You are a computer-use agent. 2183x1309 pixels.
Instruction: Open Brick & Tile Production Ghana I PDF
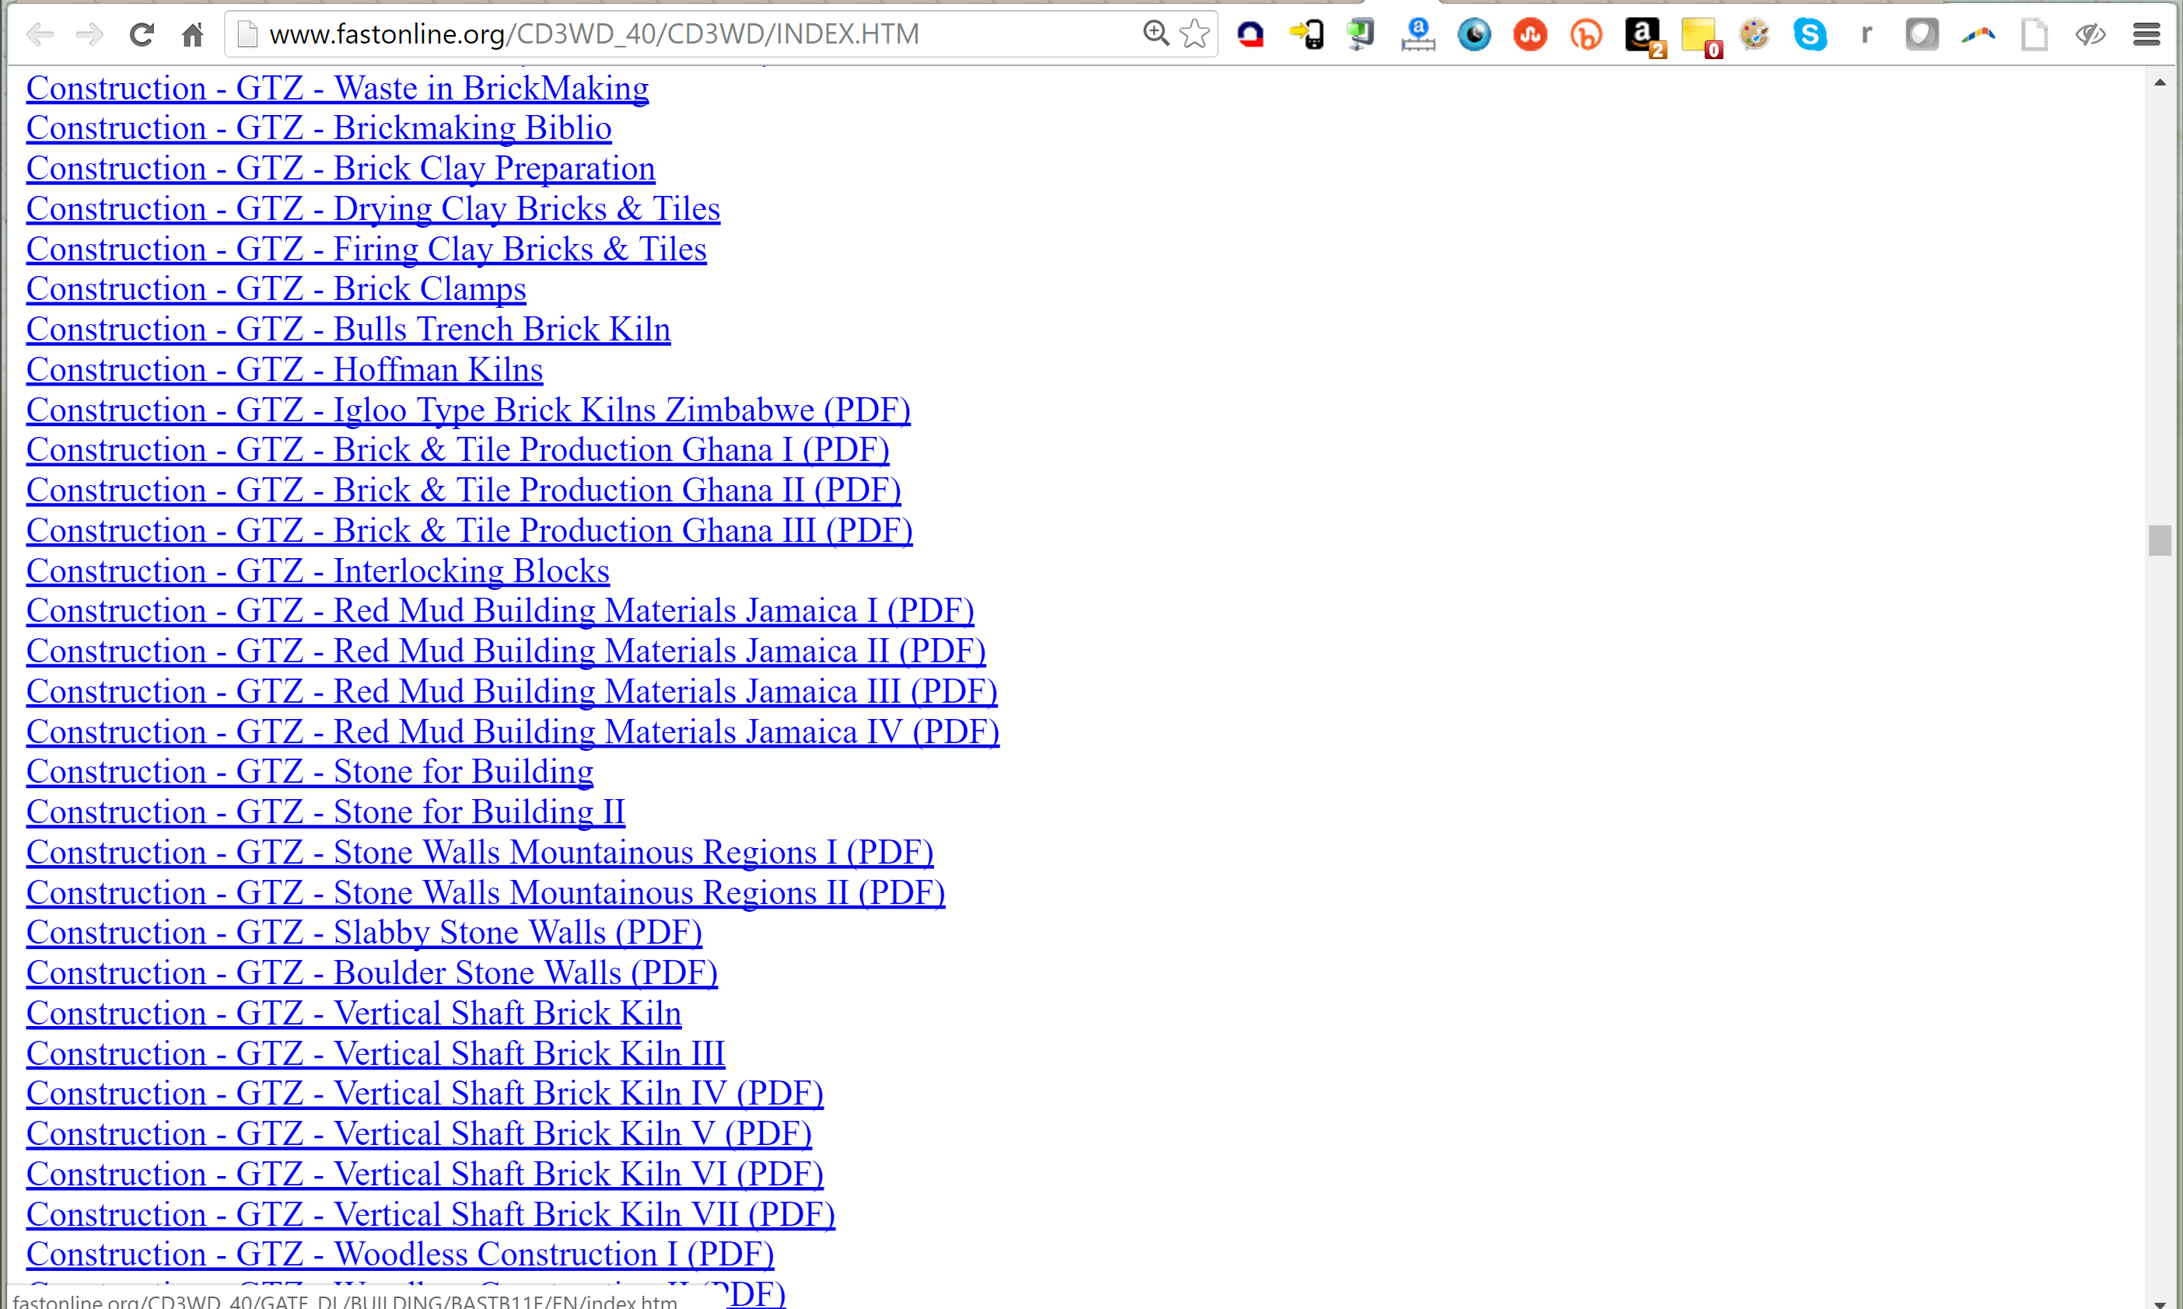tap(458, 450)
